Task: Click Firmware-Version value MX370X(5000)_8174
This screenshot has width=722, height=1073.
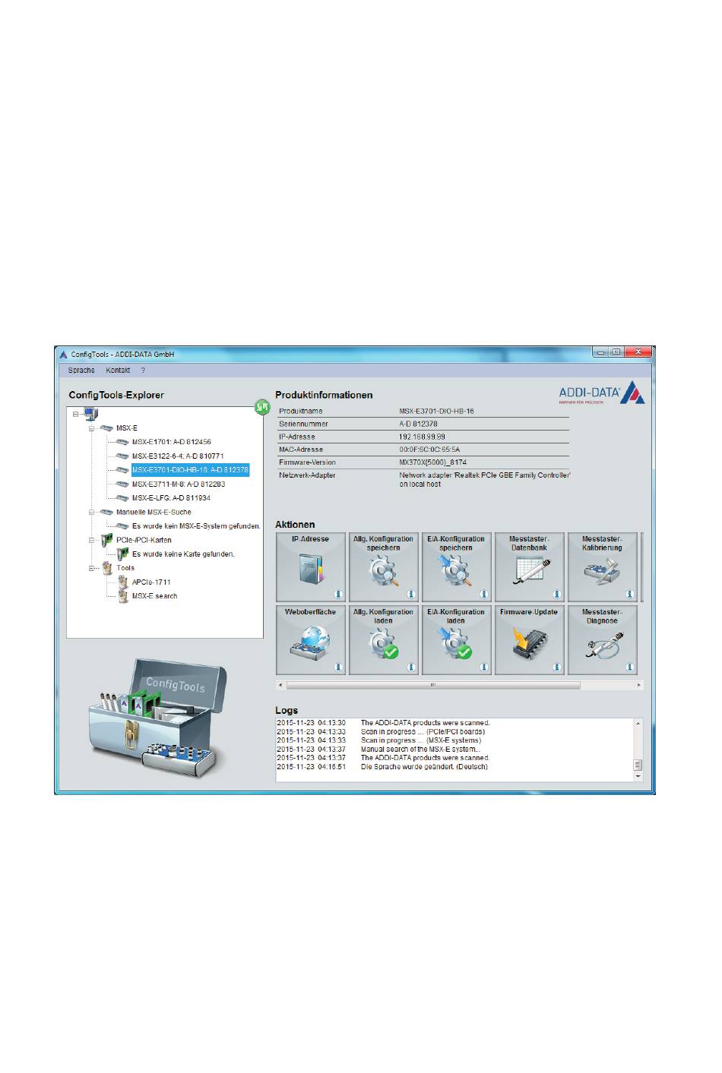Action: coord(433,462)
